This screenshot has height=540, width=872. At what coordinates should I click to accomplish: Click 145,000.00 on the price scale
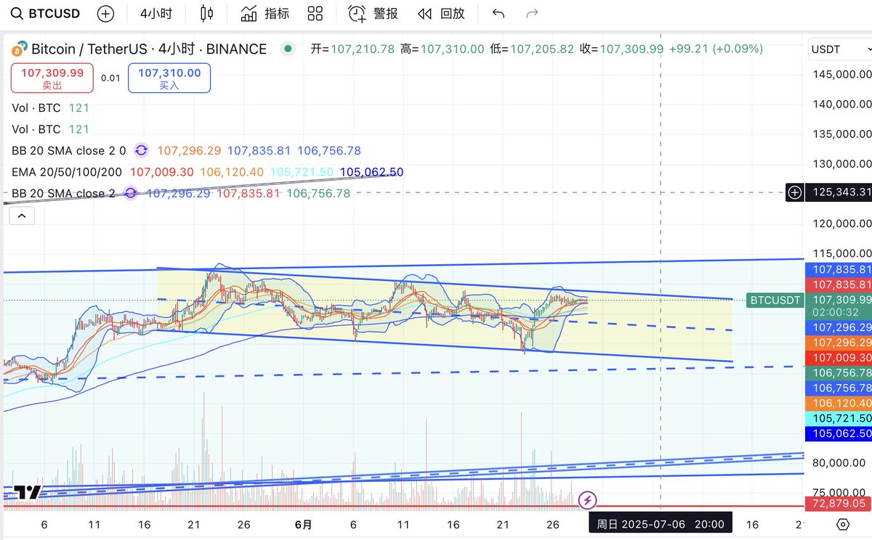(842, 74)
